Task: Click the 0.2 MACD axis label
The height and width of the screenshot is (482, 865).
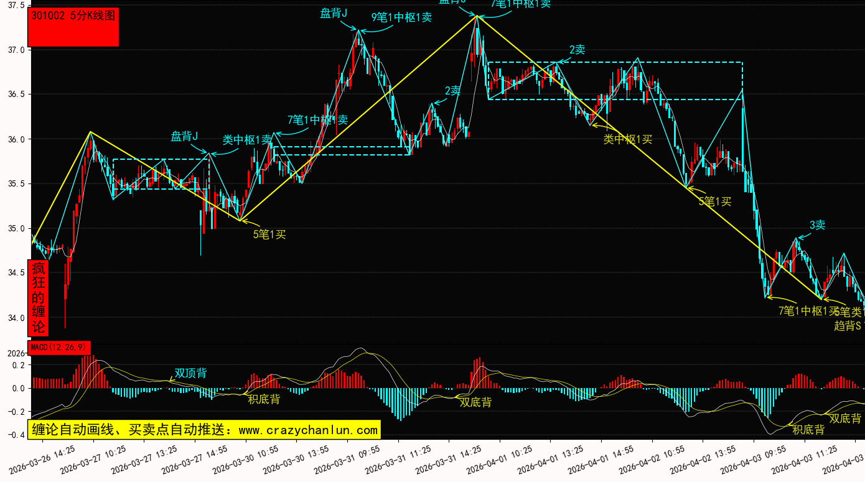Action: (x=16, y=365)
